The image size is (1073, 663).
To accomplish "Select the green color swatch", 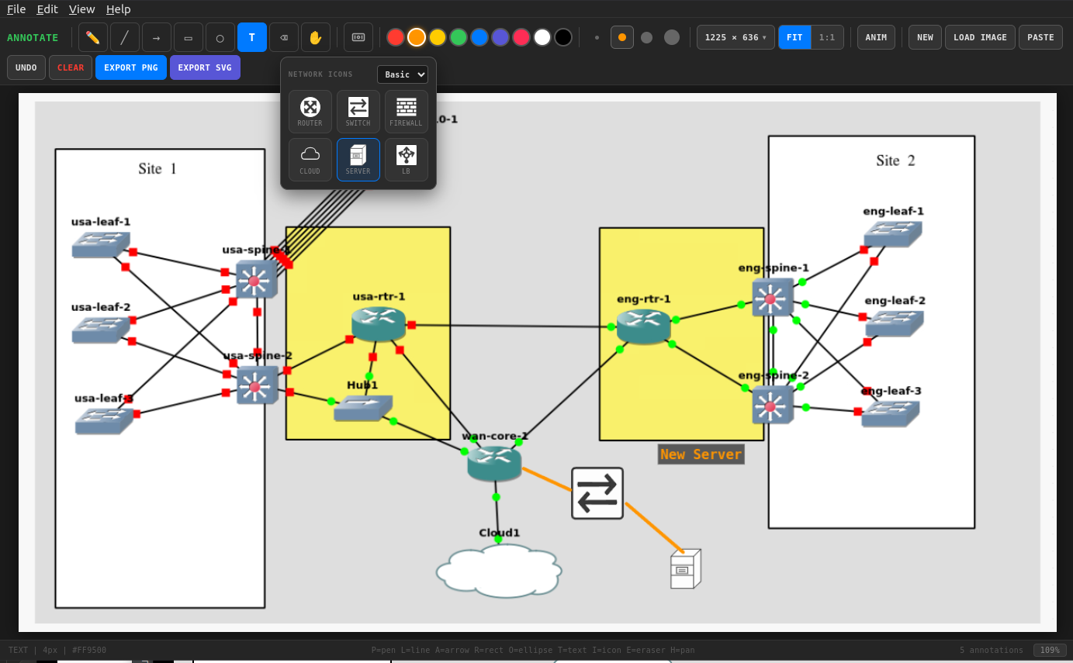I will [458, 36].
